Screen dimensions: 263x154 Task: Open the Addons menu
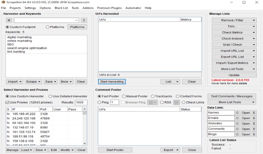pos(88,8)
